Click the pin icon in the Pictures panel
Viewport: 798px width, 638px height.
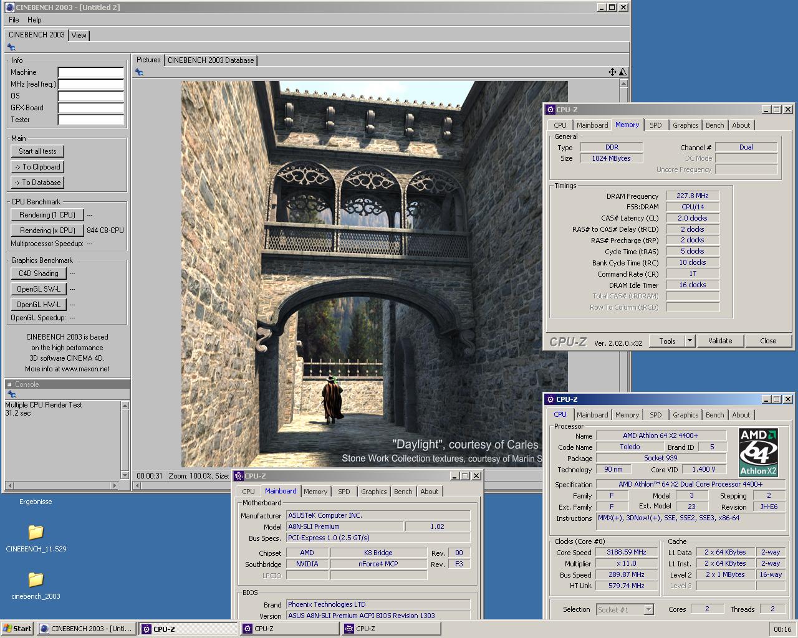(x=139, y=72)
